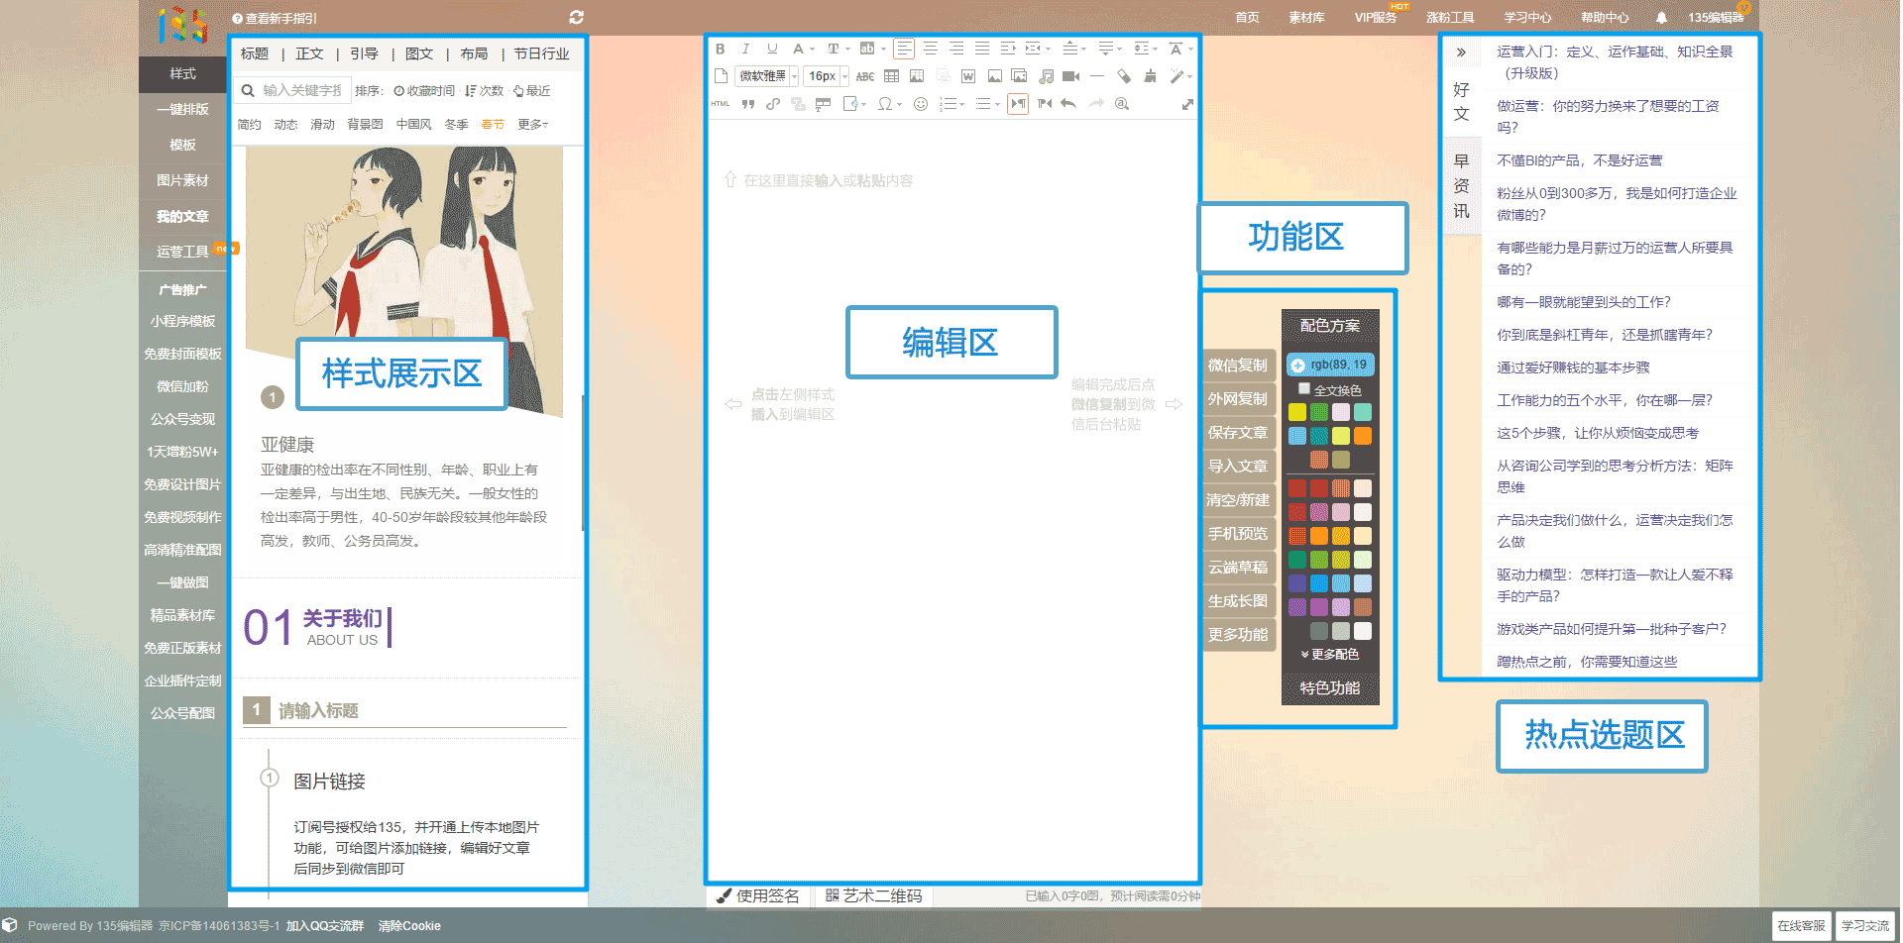The height and width of the screenshot is (943, 1903).
Task: Toggle center text alignment
Action: click(931, 49)
